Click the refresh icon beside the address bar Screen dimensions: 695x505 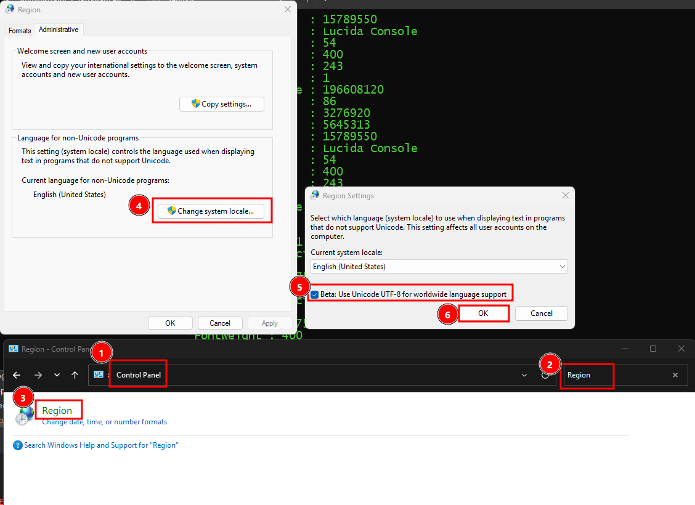click(545, 375)
